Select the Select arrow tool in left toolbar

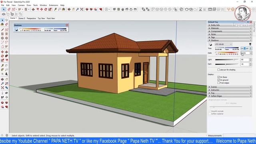[2, 20]
